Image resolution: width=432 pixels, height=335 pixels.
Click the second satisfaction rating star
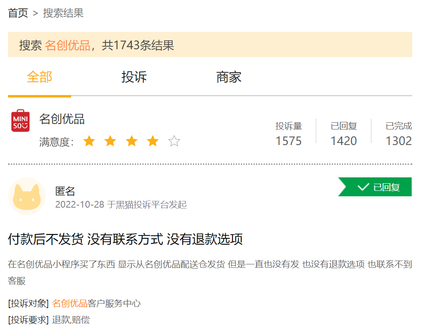110,141
